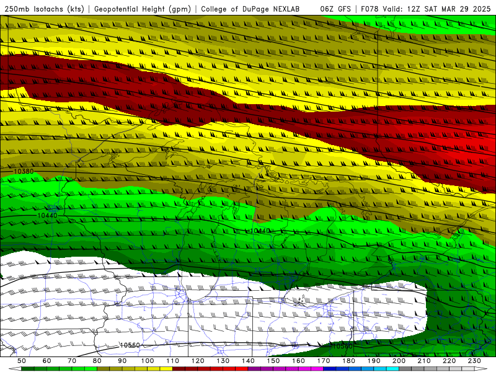Click the "10560" contour label at bottom left
The width and height of the screenshot is (496, 372).
point(130,345)
